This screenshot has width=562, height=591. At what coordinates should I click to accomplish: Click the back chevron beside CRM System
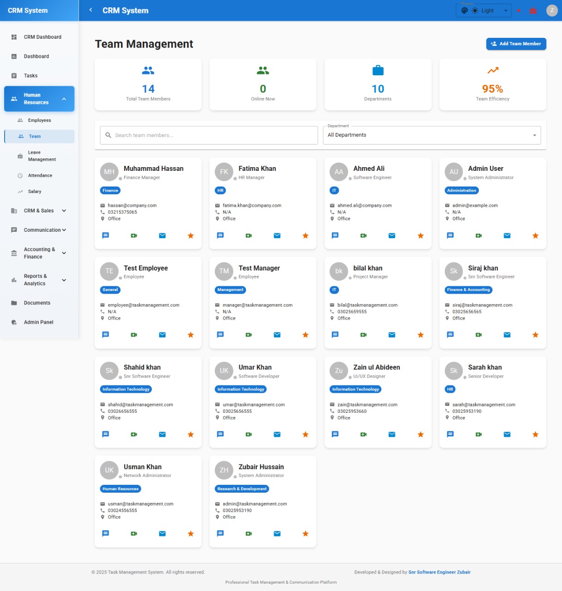[x=91, y=10]
